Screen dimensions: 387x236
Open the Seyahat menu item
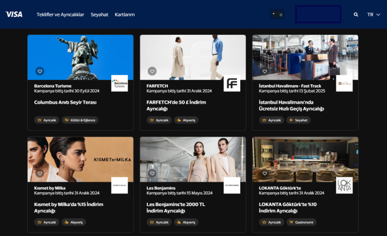pyautogui.click(x=100, y=14)
